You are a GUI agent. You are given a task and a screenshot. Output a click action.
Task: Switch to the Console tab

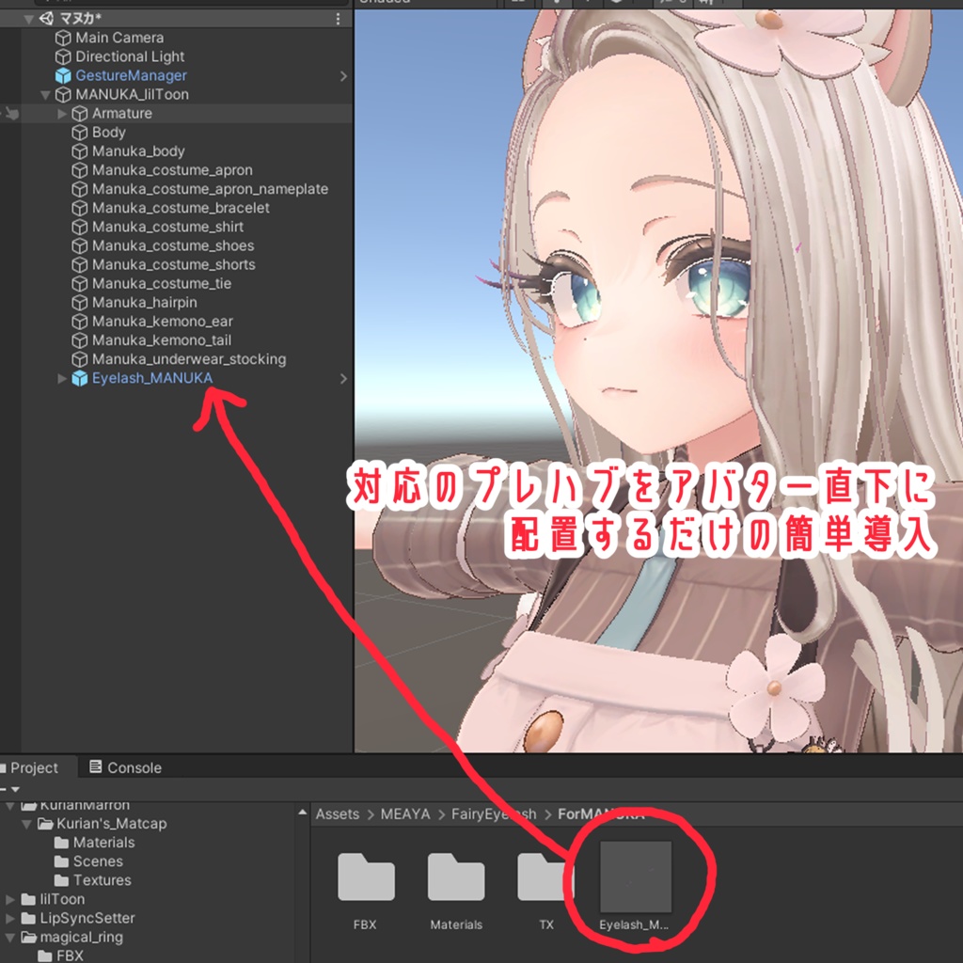pyautogui.click(x=125, y=767)
